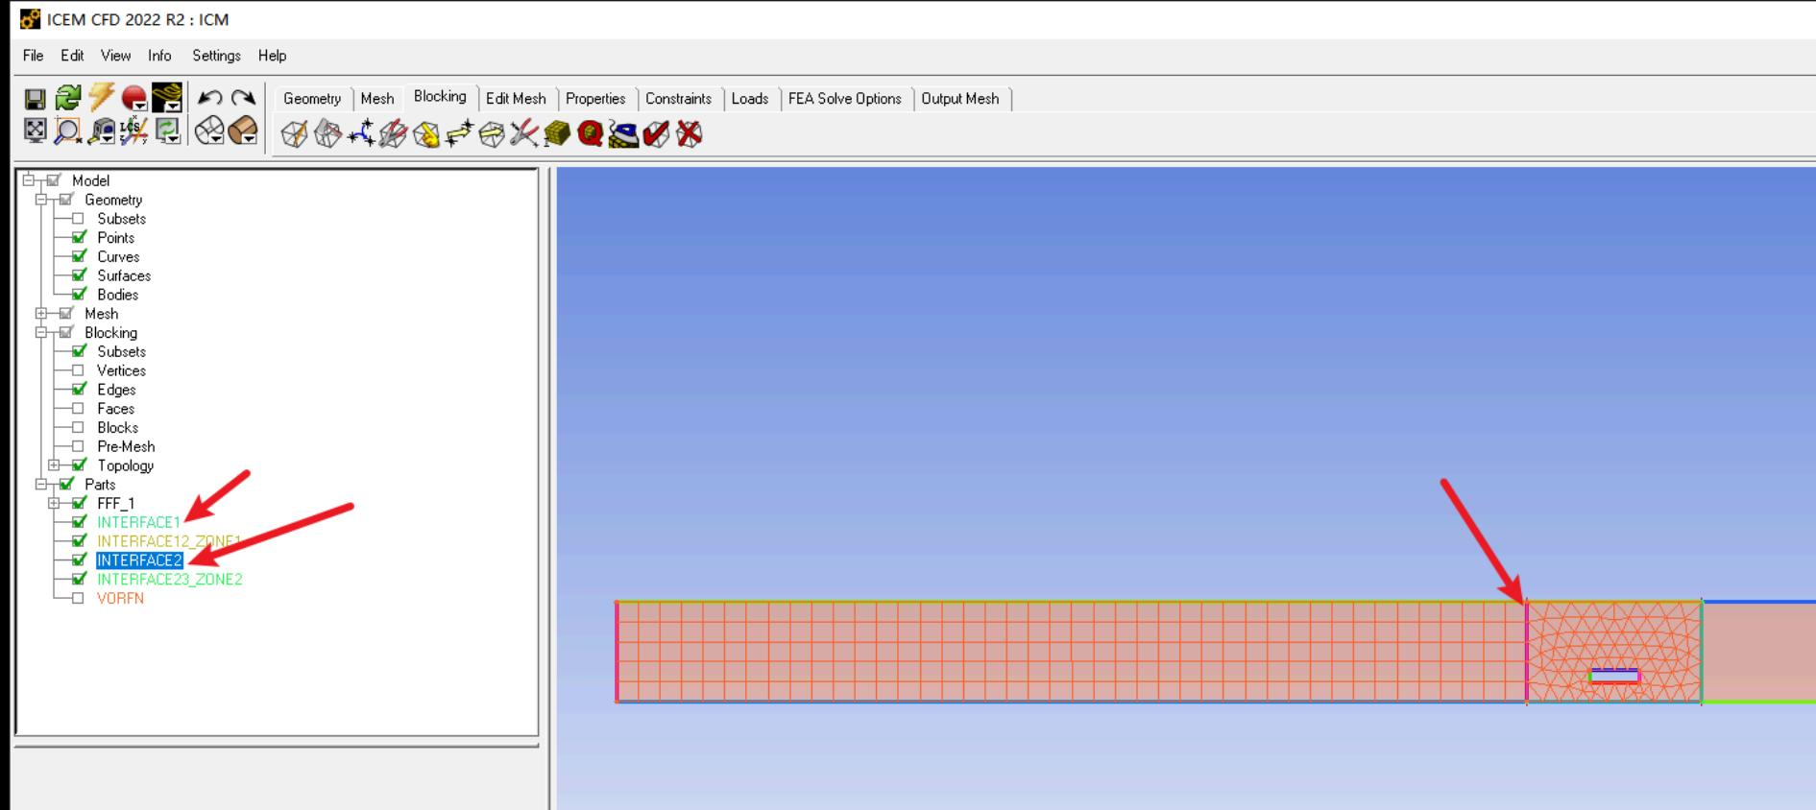1816x810 pixels.
Task: Select the INTERFACE23_ZONE2 part label
Action: [169, 579]
